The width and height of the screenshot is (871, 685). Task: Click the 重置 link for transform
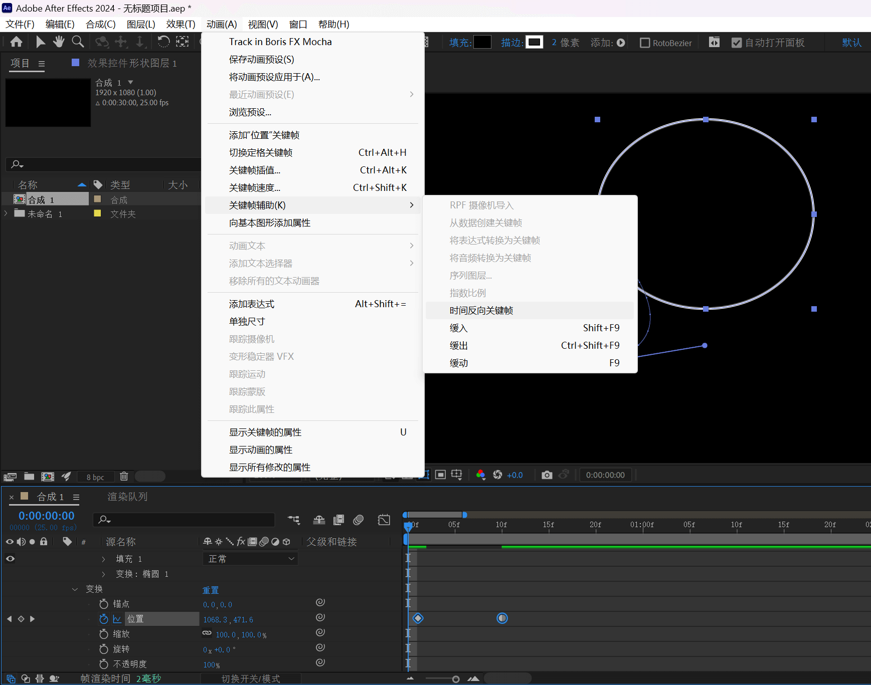pyautogui.click(x=211, y=590)
